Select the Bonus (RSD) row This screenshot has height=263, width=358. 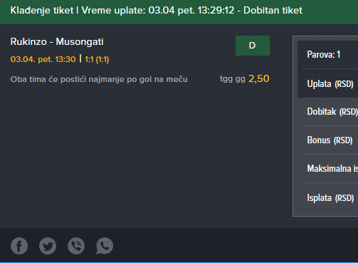pyautogui.click(x=327, y=140)
